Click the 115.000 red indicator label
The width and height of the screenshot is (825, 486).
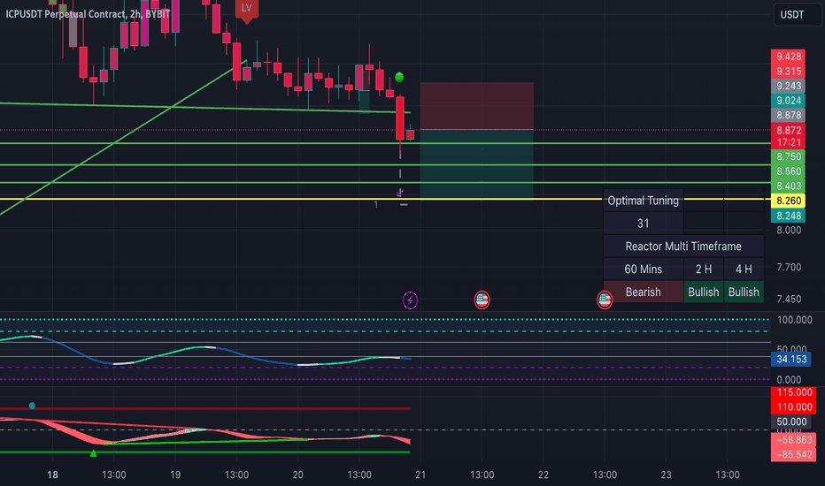[x=793, y=392]
